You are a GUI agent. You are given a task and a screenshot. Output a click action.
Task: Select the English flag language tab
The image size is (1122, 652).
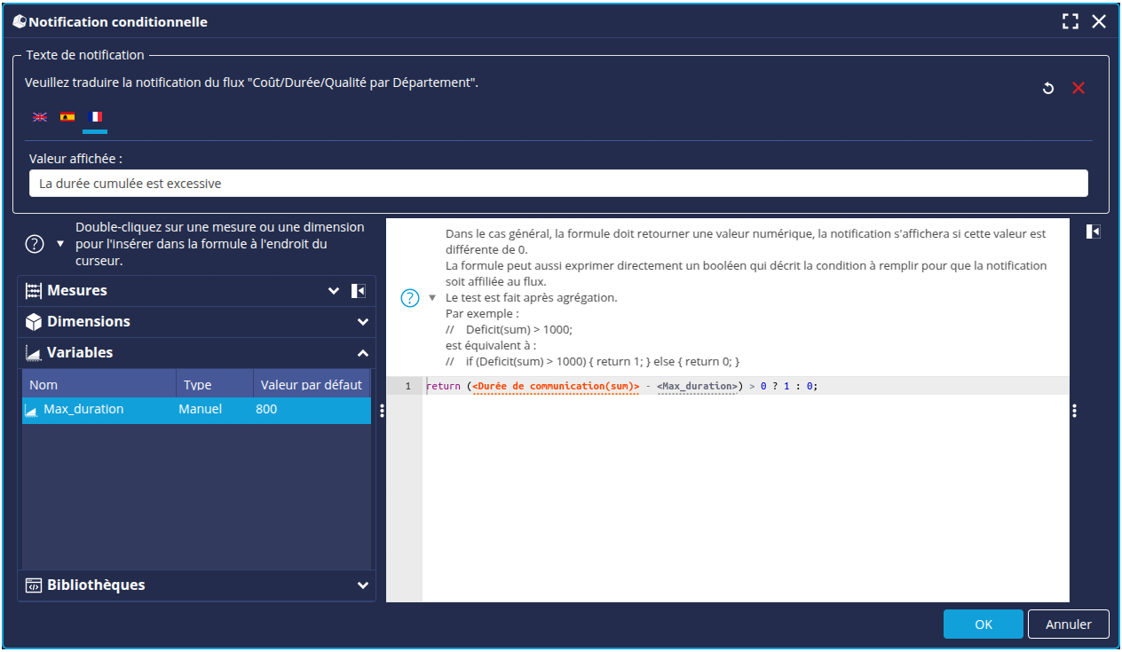click(x=40, y=116)
